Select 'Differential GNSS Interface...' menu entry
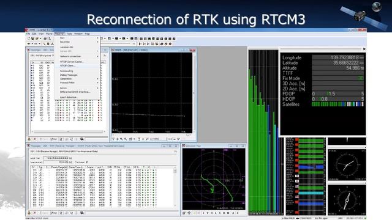Image resolution: width=392 pixels, height=220 pixels. pyautogui.click(x=75, y=92)
